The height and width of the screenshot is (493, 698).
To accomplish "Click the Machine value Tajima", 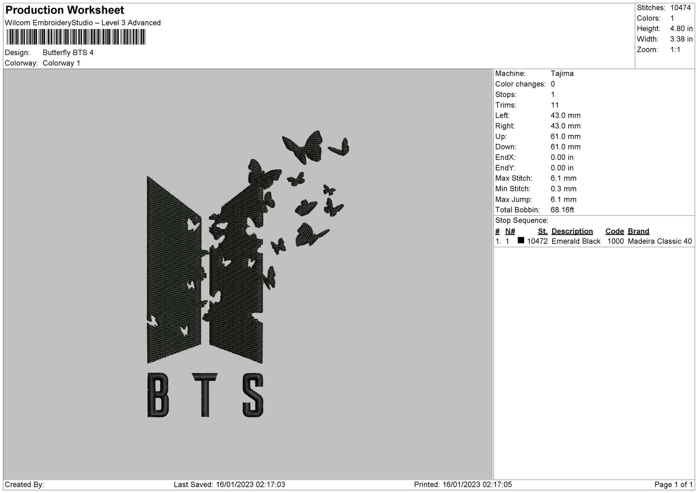I will (562, 73).
